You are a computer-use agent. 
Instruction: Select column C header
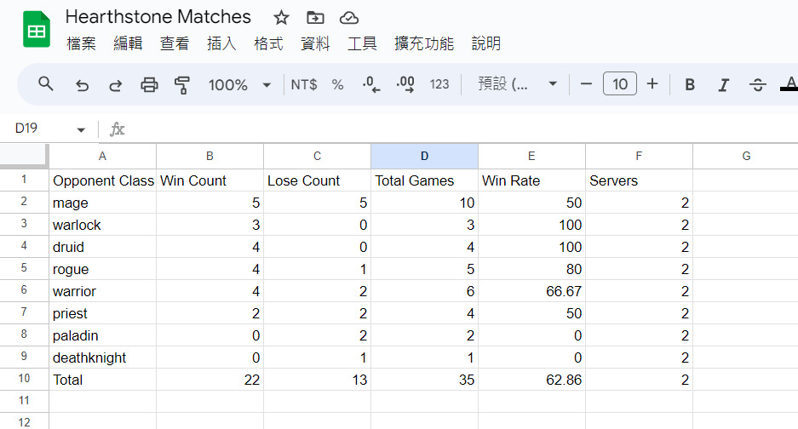(x=317, y=157)
